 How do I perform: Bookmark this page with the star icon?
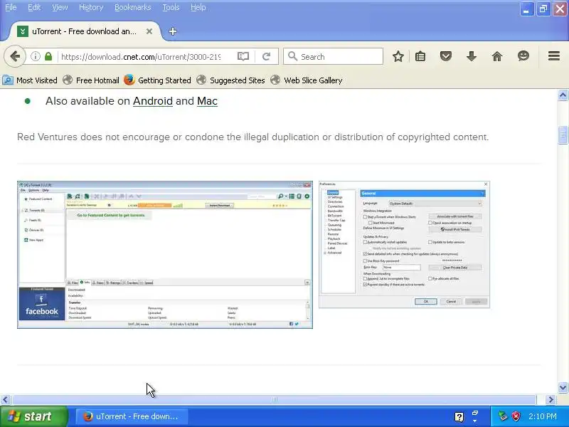[x=398, y=56]
